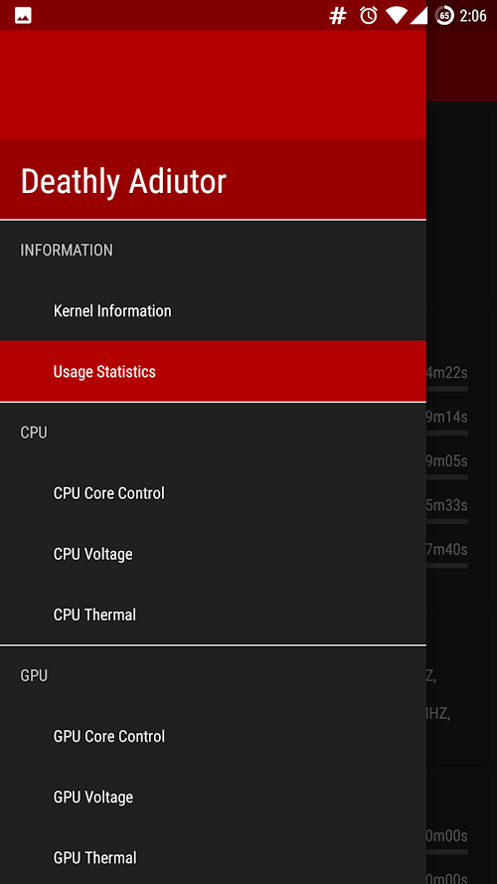Tap the cellular signal icon

(x=418, y=16)
